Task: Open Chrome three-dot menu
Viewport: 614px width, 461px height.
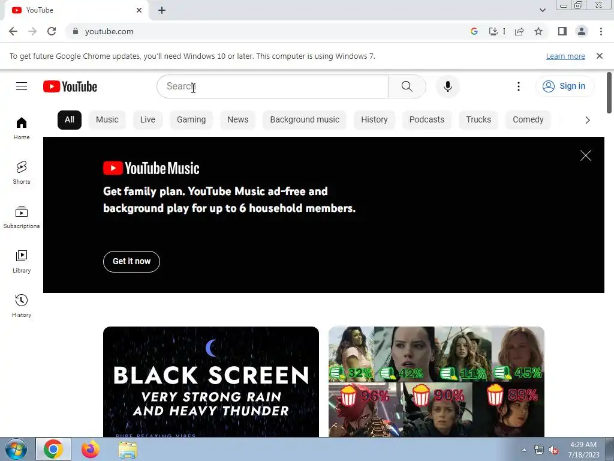Action: click(601, 31)
